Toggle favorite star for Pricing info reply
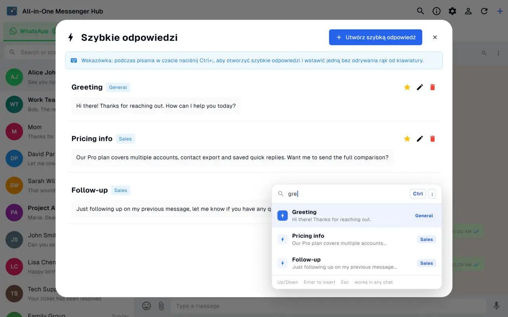The image size is (508, 317). point(407,139)
